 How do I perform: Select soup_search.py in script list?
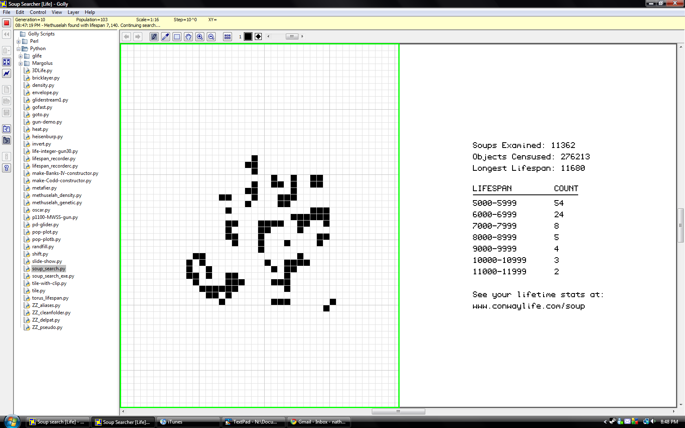click(x=49, y=269)
